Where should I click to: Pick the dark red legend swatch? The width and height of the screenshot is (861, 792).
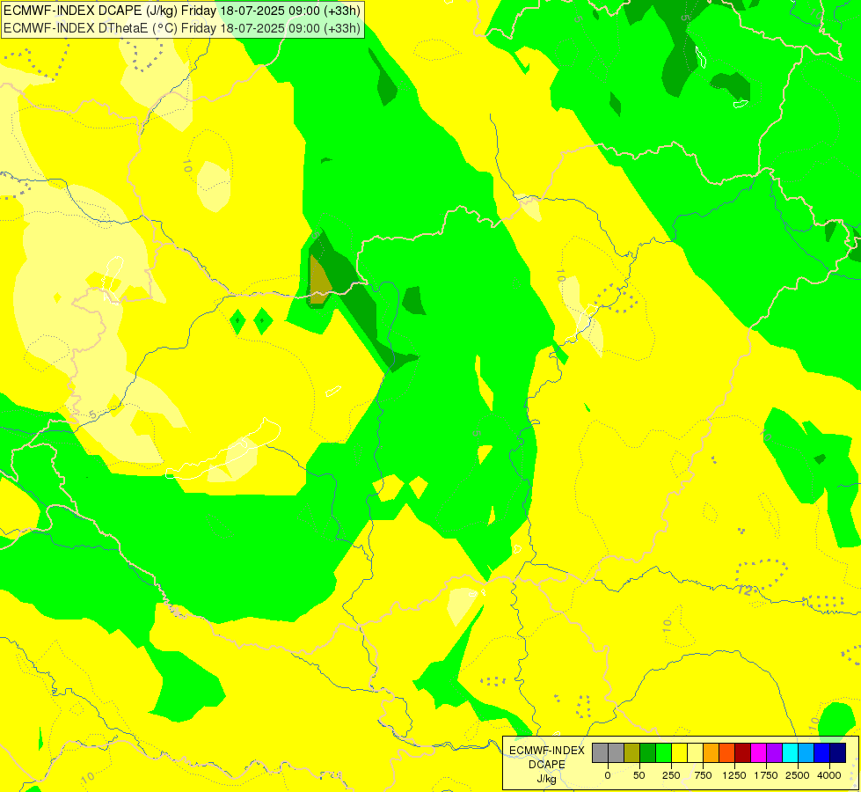tap(743, 752)
